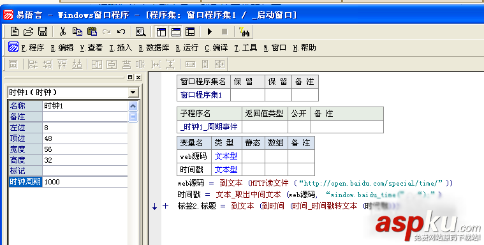484x245 pixels.
Task: Click 窗口程序集1 in the code table
Action: click(x=201, y=94)
